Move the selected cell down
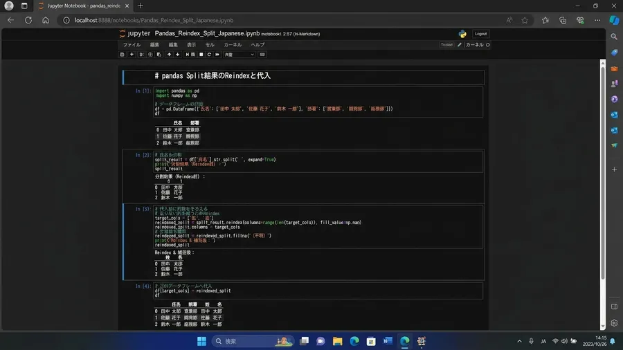Viewport: 623px width, 350px height. pyautogui.click(x=178, y=55)
